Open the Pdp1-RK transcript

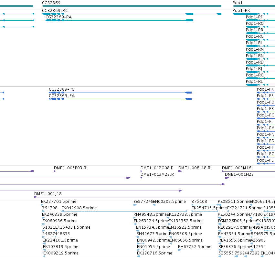click(x=241, y=11)
